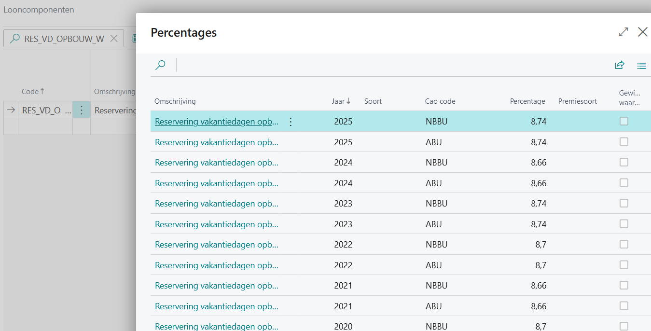The width and height of the screenshot is (651, 331).
Task: Expand the Percentages dialog to full screen
Action: click(623, 32)
